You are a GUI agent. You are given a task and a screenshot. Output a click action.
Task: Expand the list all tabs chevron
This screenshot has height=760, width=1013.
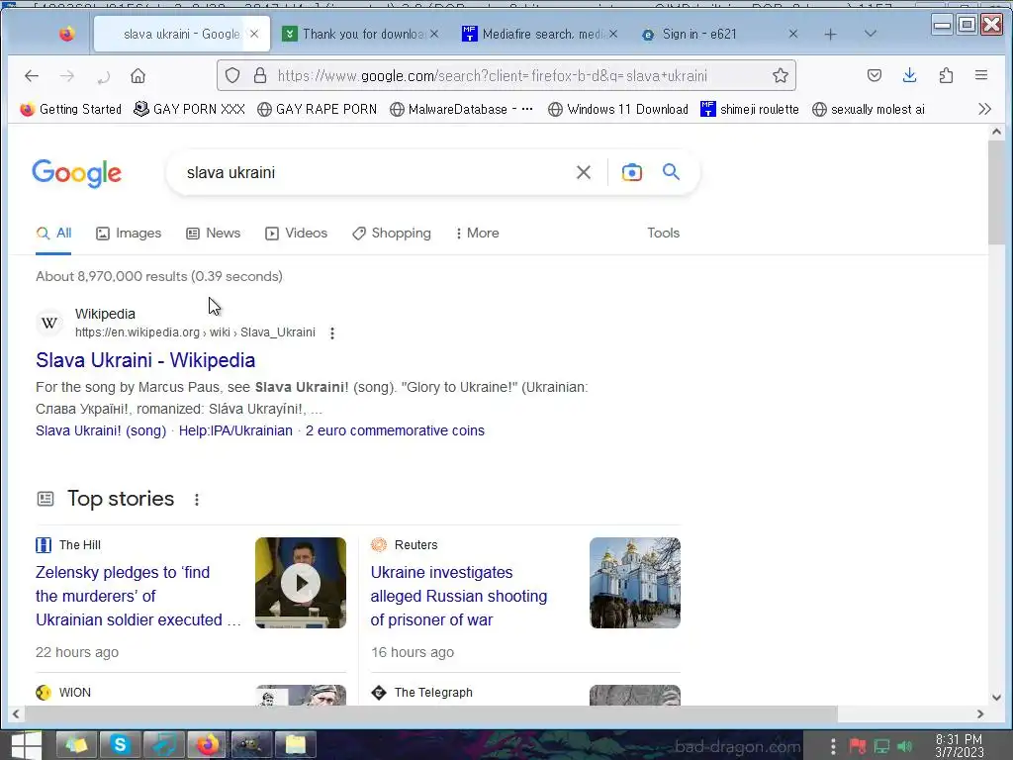click(x=871, y=34)
